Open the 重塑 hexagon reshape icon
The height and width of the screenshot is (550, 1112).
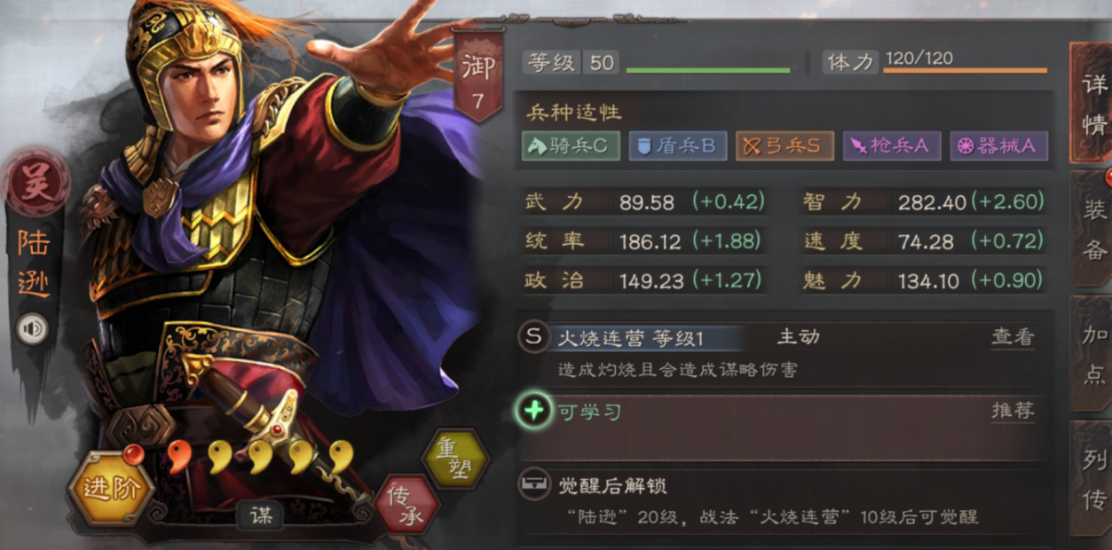(455, 459)
